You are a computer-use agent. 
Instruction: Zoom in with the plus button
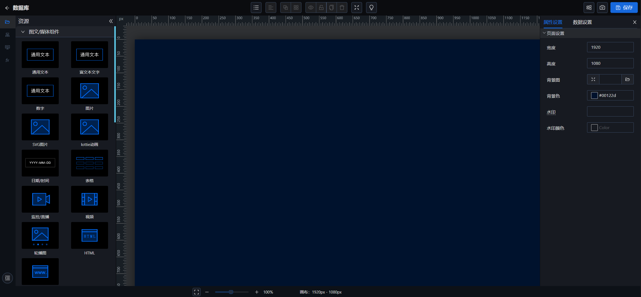point(257,292)
